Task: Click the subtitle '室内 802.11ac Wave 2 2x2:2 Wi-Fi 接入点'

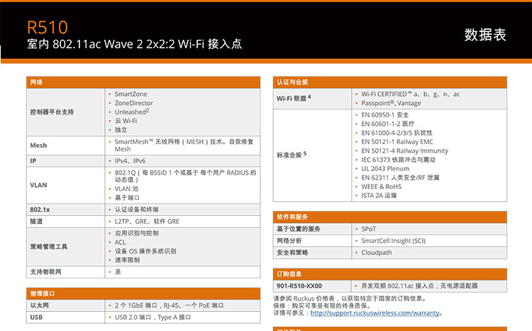Action: pyautogui.click(x=134, y=44)
